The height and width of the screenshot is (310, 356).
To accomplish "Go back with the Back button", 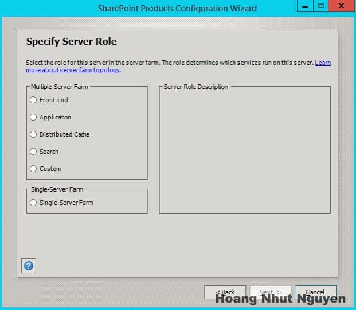I will (225, 292).
